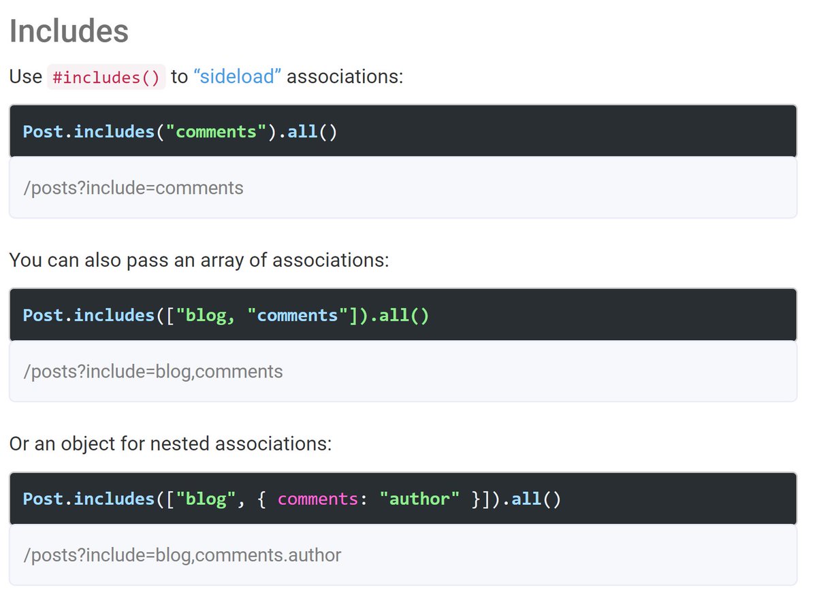Click the /posts?include=blog,comments output text
The image size is (817, 596).
pos(153,371)
